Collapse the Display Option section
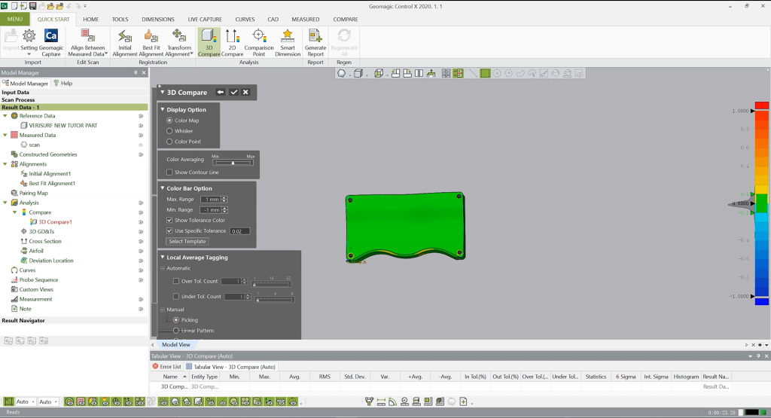The image size is (771, 418). pos(162,109)
